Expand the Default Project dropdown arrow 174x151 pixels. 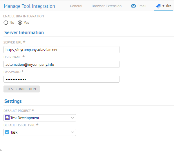[72, 118]
